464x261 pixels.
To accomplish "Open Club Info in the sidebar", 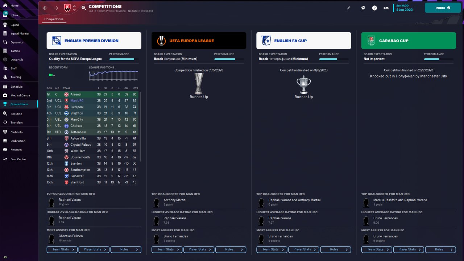I will pos(19,132).
